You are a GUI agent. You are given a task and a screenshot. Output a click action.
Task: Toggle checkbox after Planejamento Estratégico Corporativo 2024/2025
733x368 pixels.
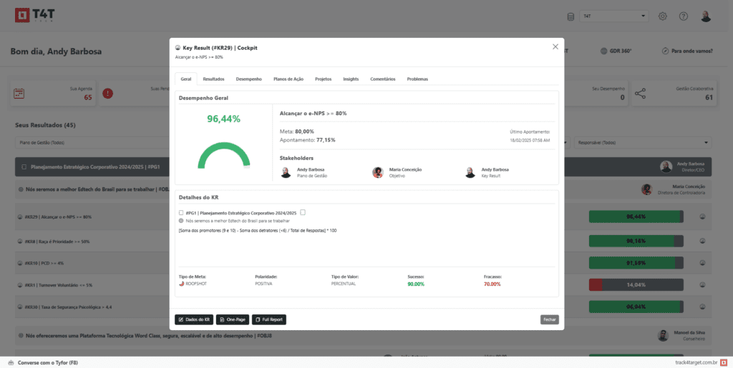[303, 212]
